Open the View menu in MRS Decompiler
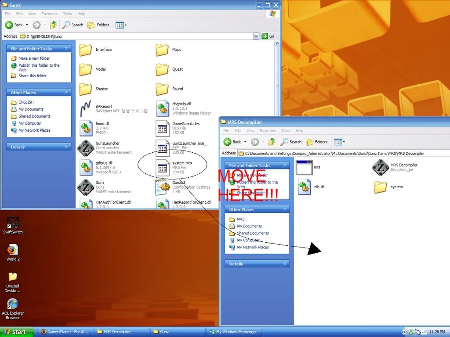450x337 pixels. click(250, 130)
